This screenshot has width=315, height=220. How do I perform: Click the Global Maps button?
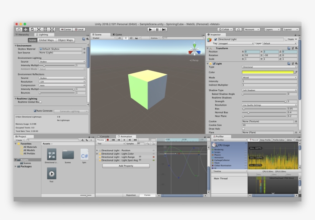click(x=46, y=40)
